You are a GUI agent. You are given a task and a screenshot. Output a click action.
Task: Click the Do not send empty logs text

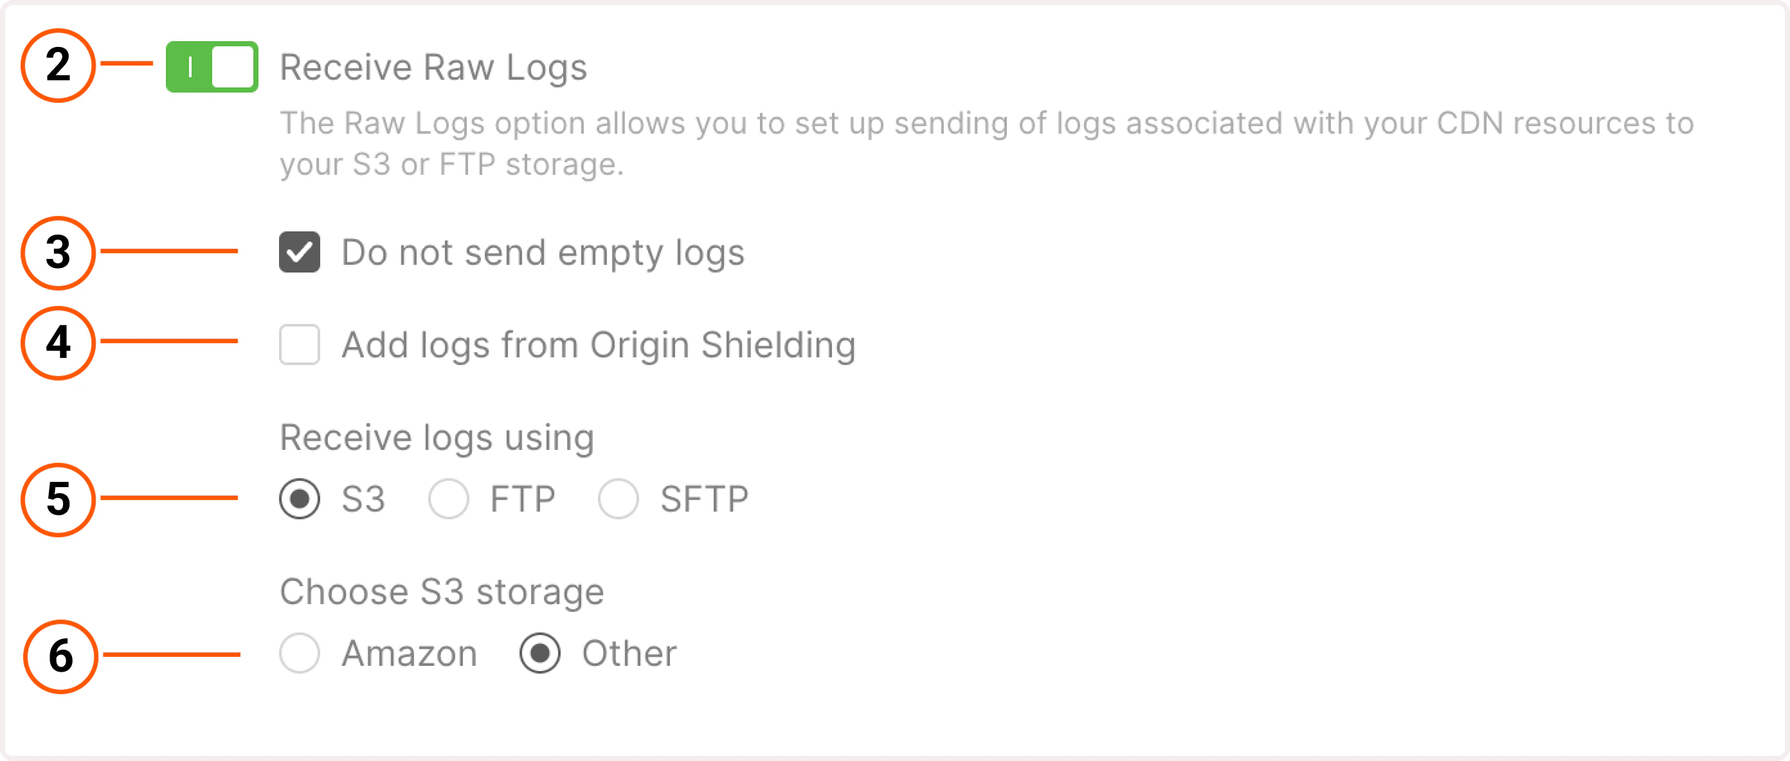(543, 253)
